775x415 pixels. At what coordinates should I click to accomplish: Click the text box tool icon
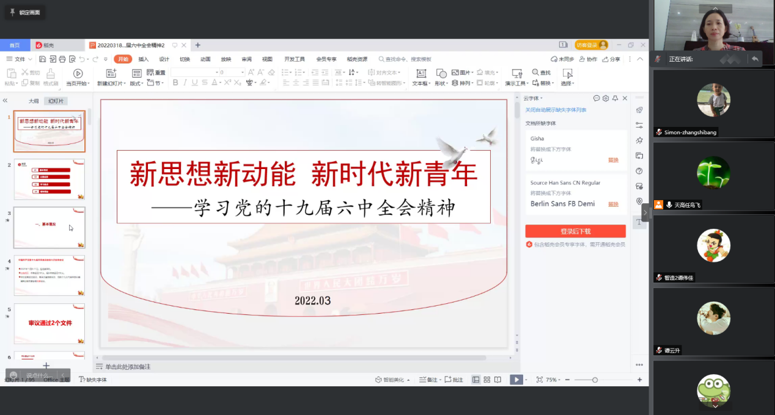coord(421,74)
